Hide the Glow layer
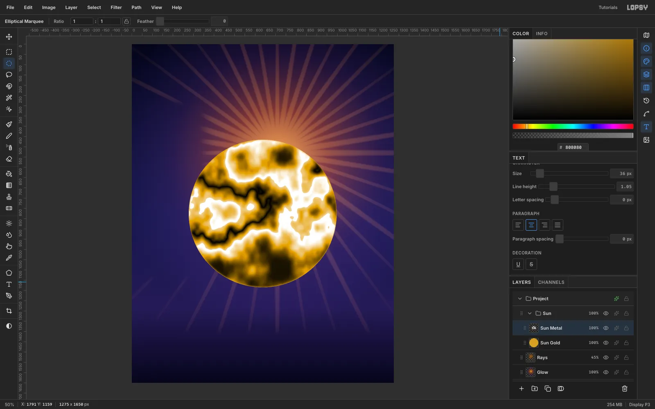 [606, 372]
